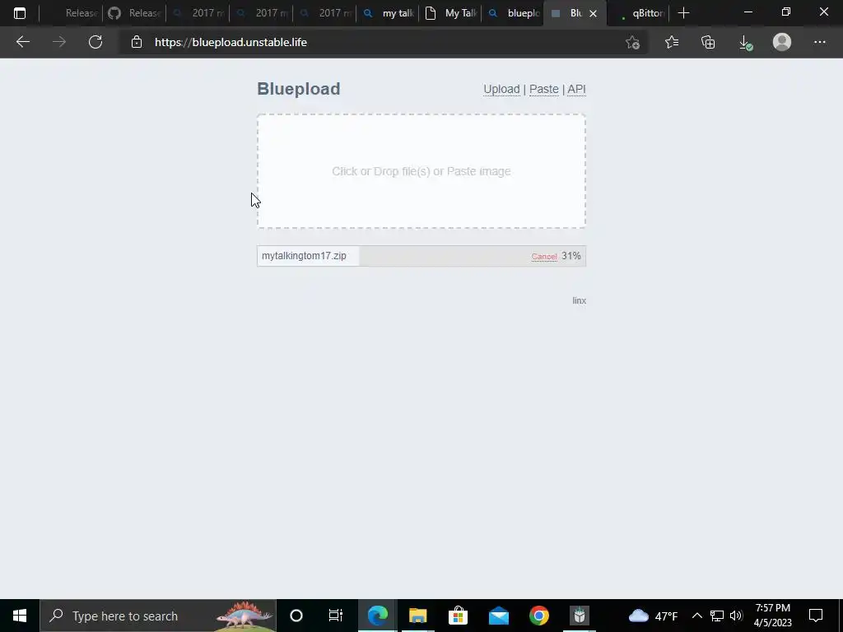Switch to the 'blueplo' search tab
This screenshot has width=843, height=632.
pos(514,13)
